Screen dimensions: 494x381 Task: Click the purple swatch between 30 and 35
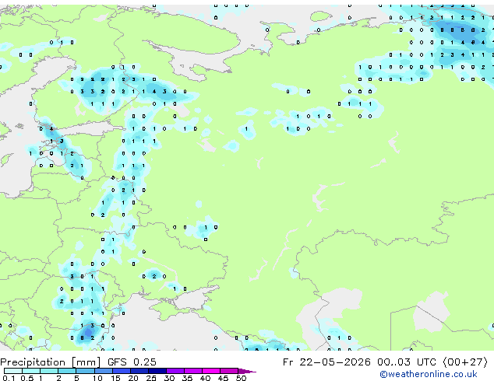click(x=175, y=371)
